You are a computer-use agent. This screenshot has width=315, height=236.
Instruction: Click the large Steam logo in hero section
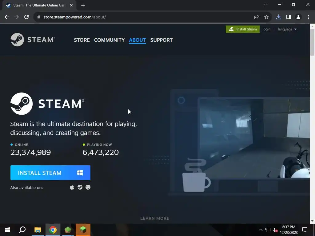click(47, 104)
